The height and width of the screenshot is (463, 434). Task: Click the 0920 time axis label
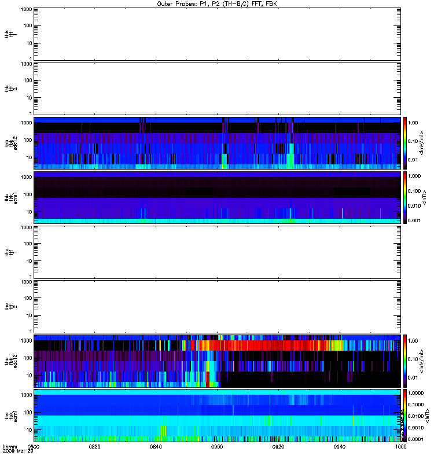278,447
